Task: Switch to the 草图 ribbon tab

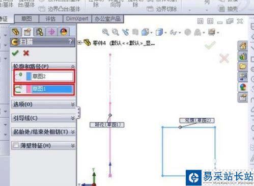Action: pyautogui.click(x=26, y=19)
